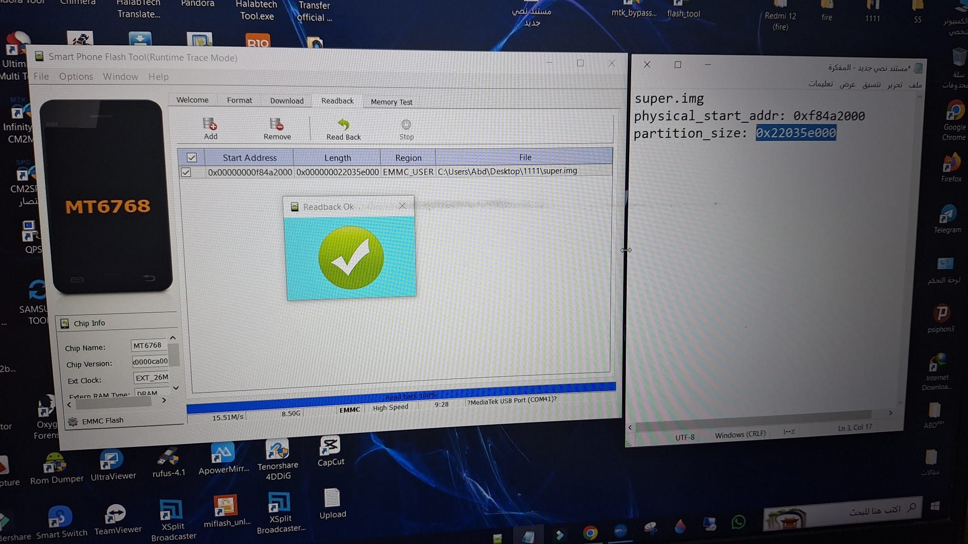The width and height of the screenshot is (968, 544).
Task: Open the TeamViewer desktop shortcut
Action: pos(117,520)
